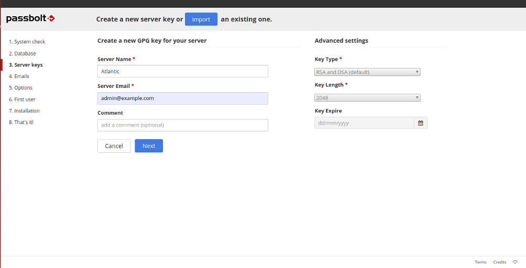Screen dimensions: 526x268
Task: Expand the Key Type dropdown
Action: point(367,72)
